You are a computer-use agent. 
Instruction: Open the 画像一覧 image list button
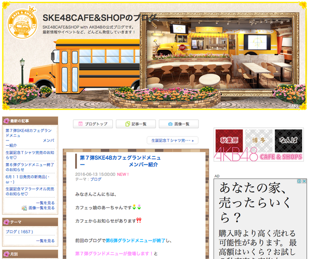point(179,124)
